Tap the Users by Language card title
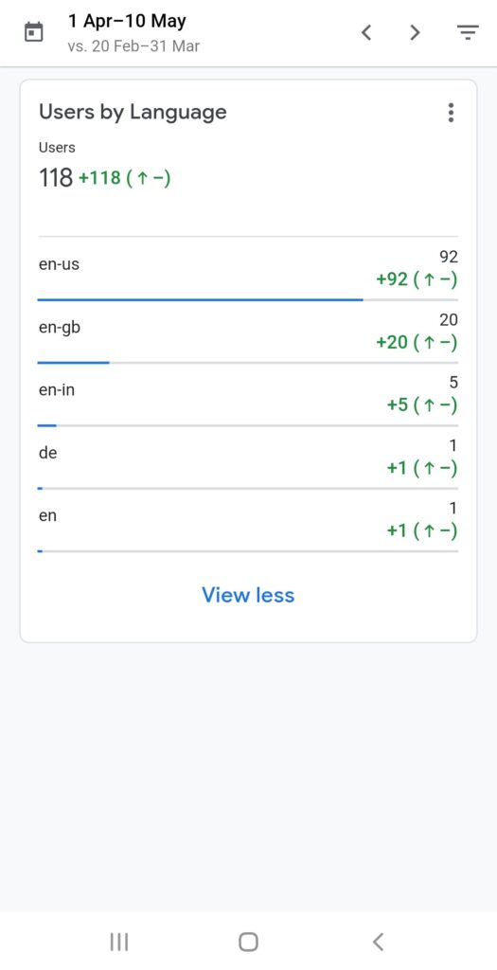This screenshot has height=970, width=497. click(x=133, y=113)
